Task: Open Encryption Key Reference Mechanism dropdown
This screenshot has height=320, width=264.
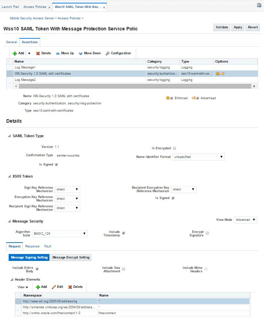Action: 67,199
